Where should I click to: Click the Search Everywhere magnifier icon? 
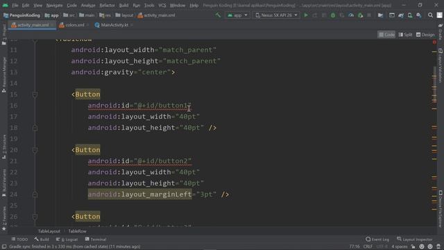coord(430,15)
